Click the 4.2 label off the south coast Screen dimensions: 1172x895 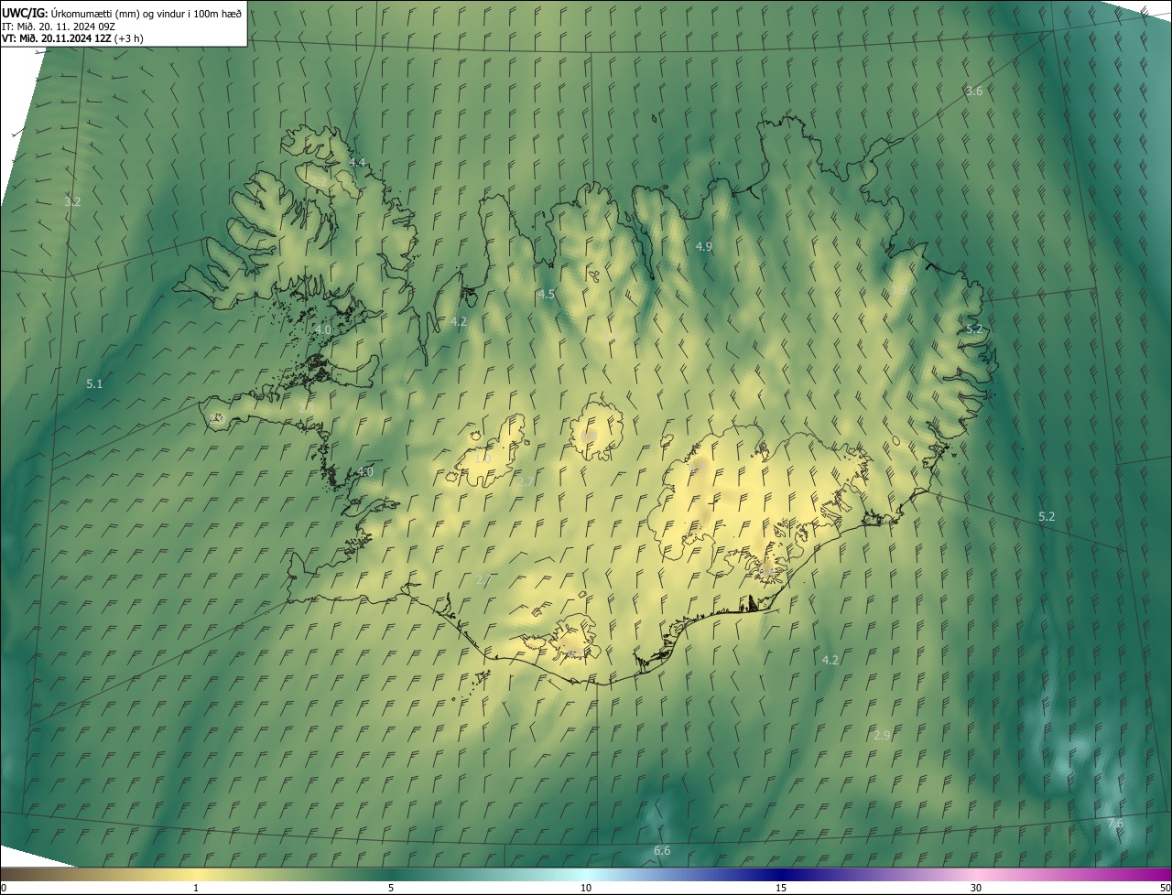(x=830, y=660)
